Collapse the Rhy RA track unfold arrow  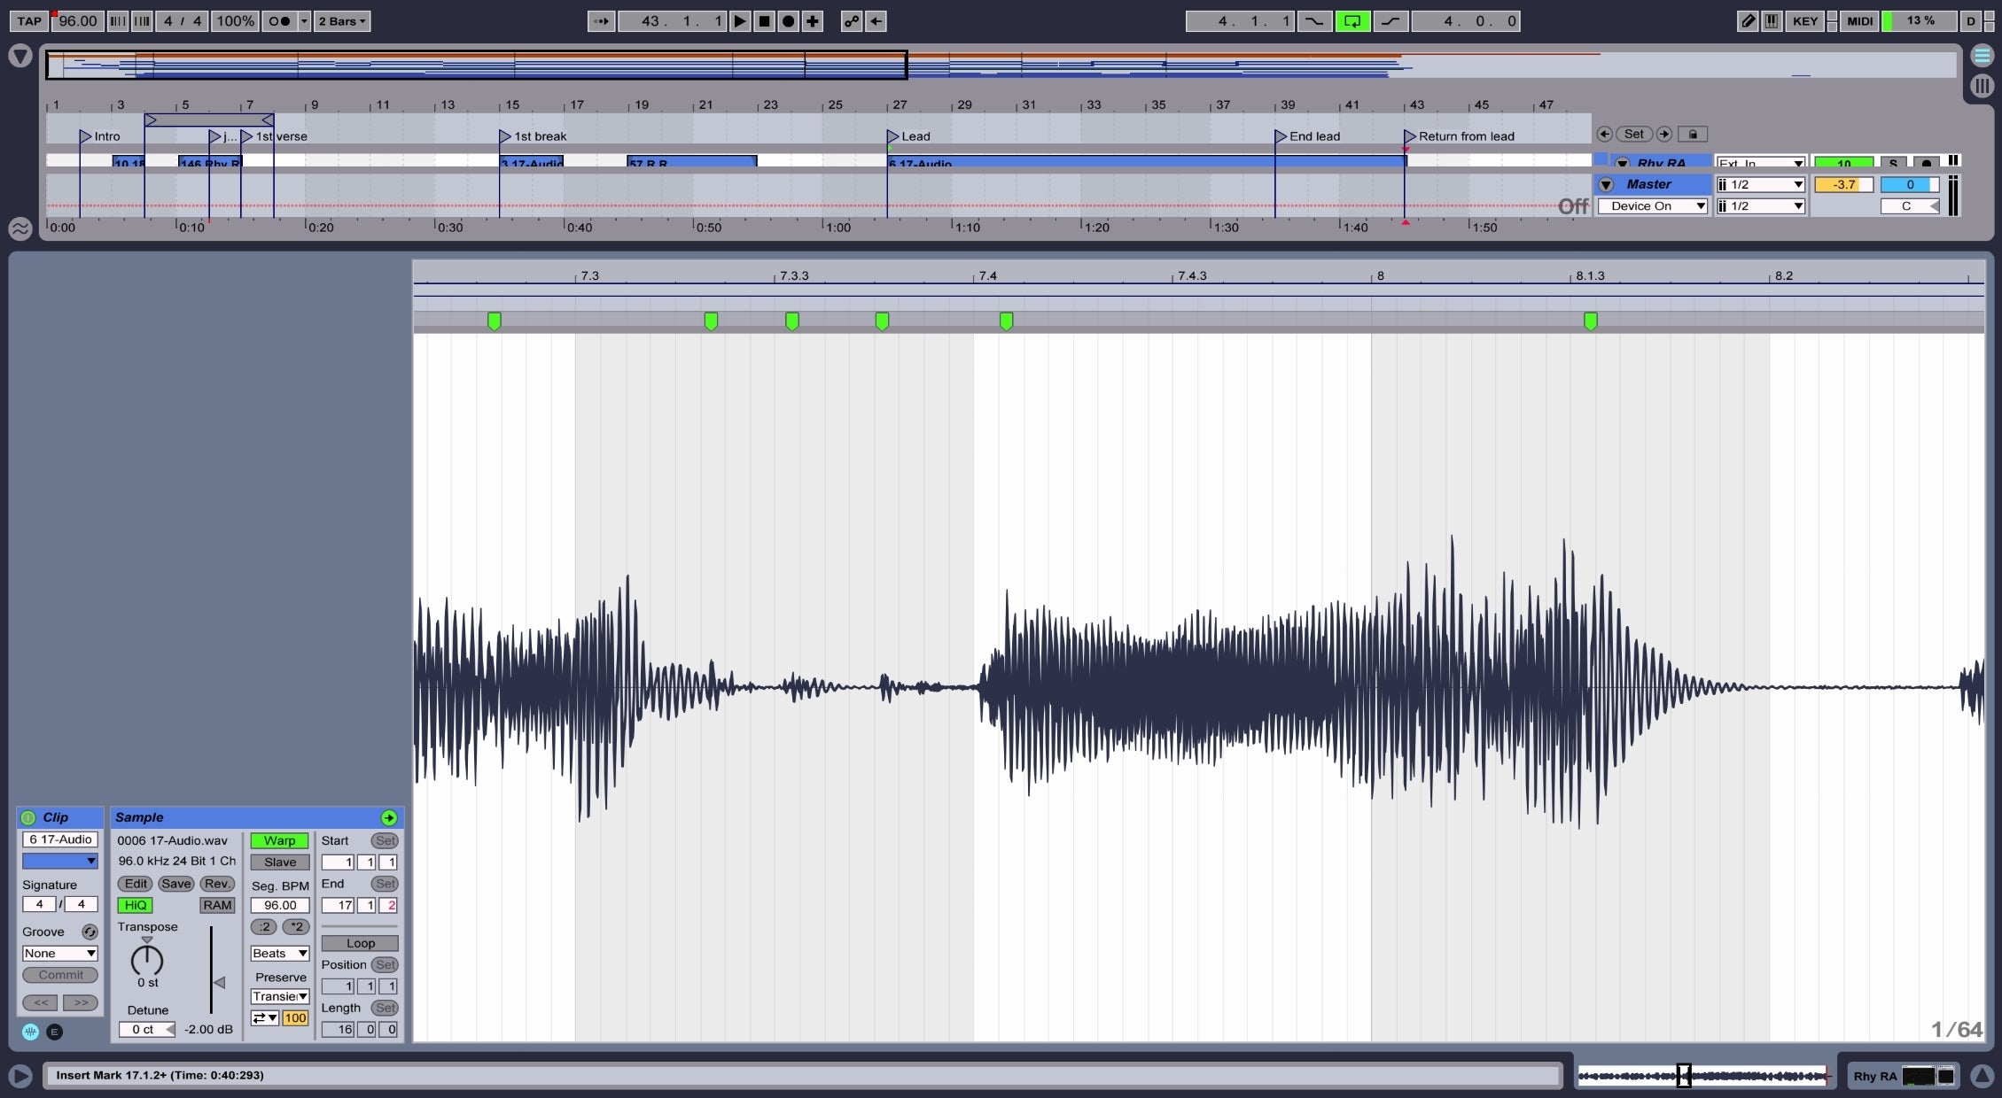pos(1622,164)
